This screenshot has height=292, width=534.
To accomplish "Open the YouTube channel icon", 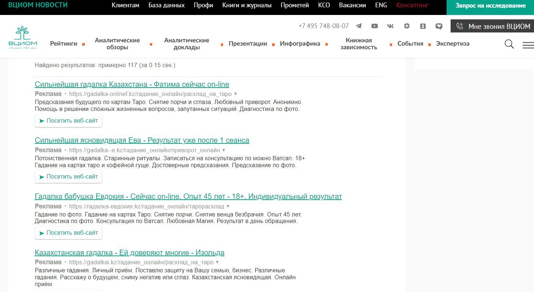I will (375, 26).
